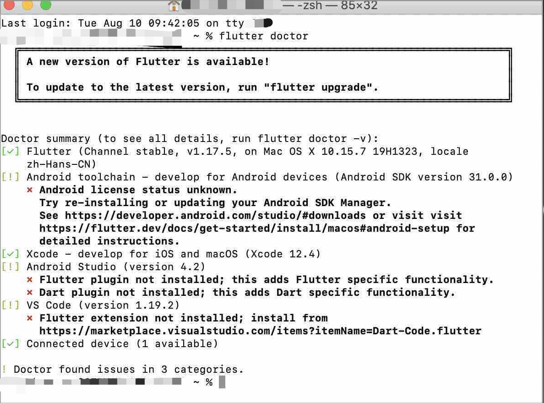Click "Xcode - develop for iOS and macOS" text

tap(132, 254)
